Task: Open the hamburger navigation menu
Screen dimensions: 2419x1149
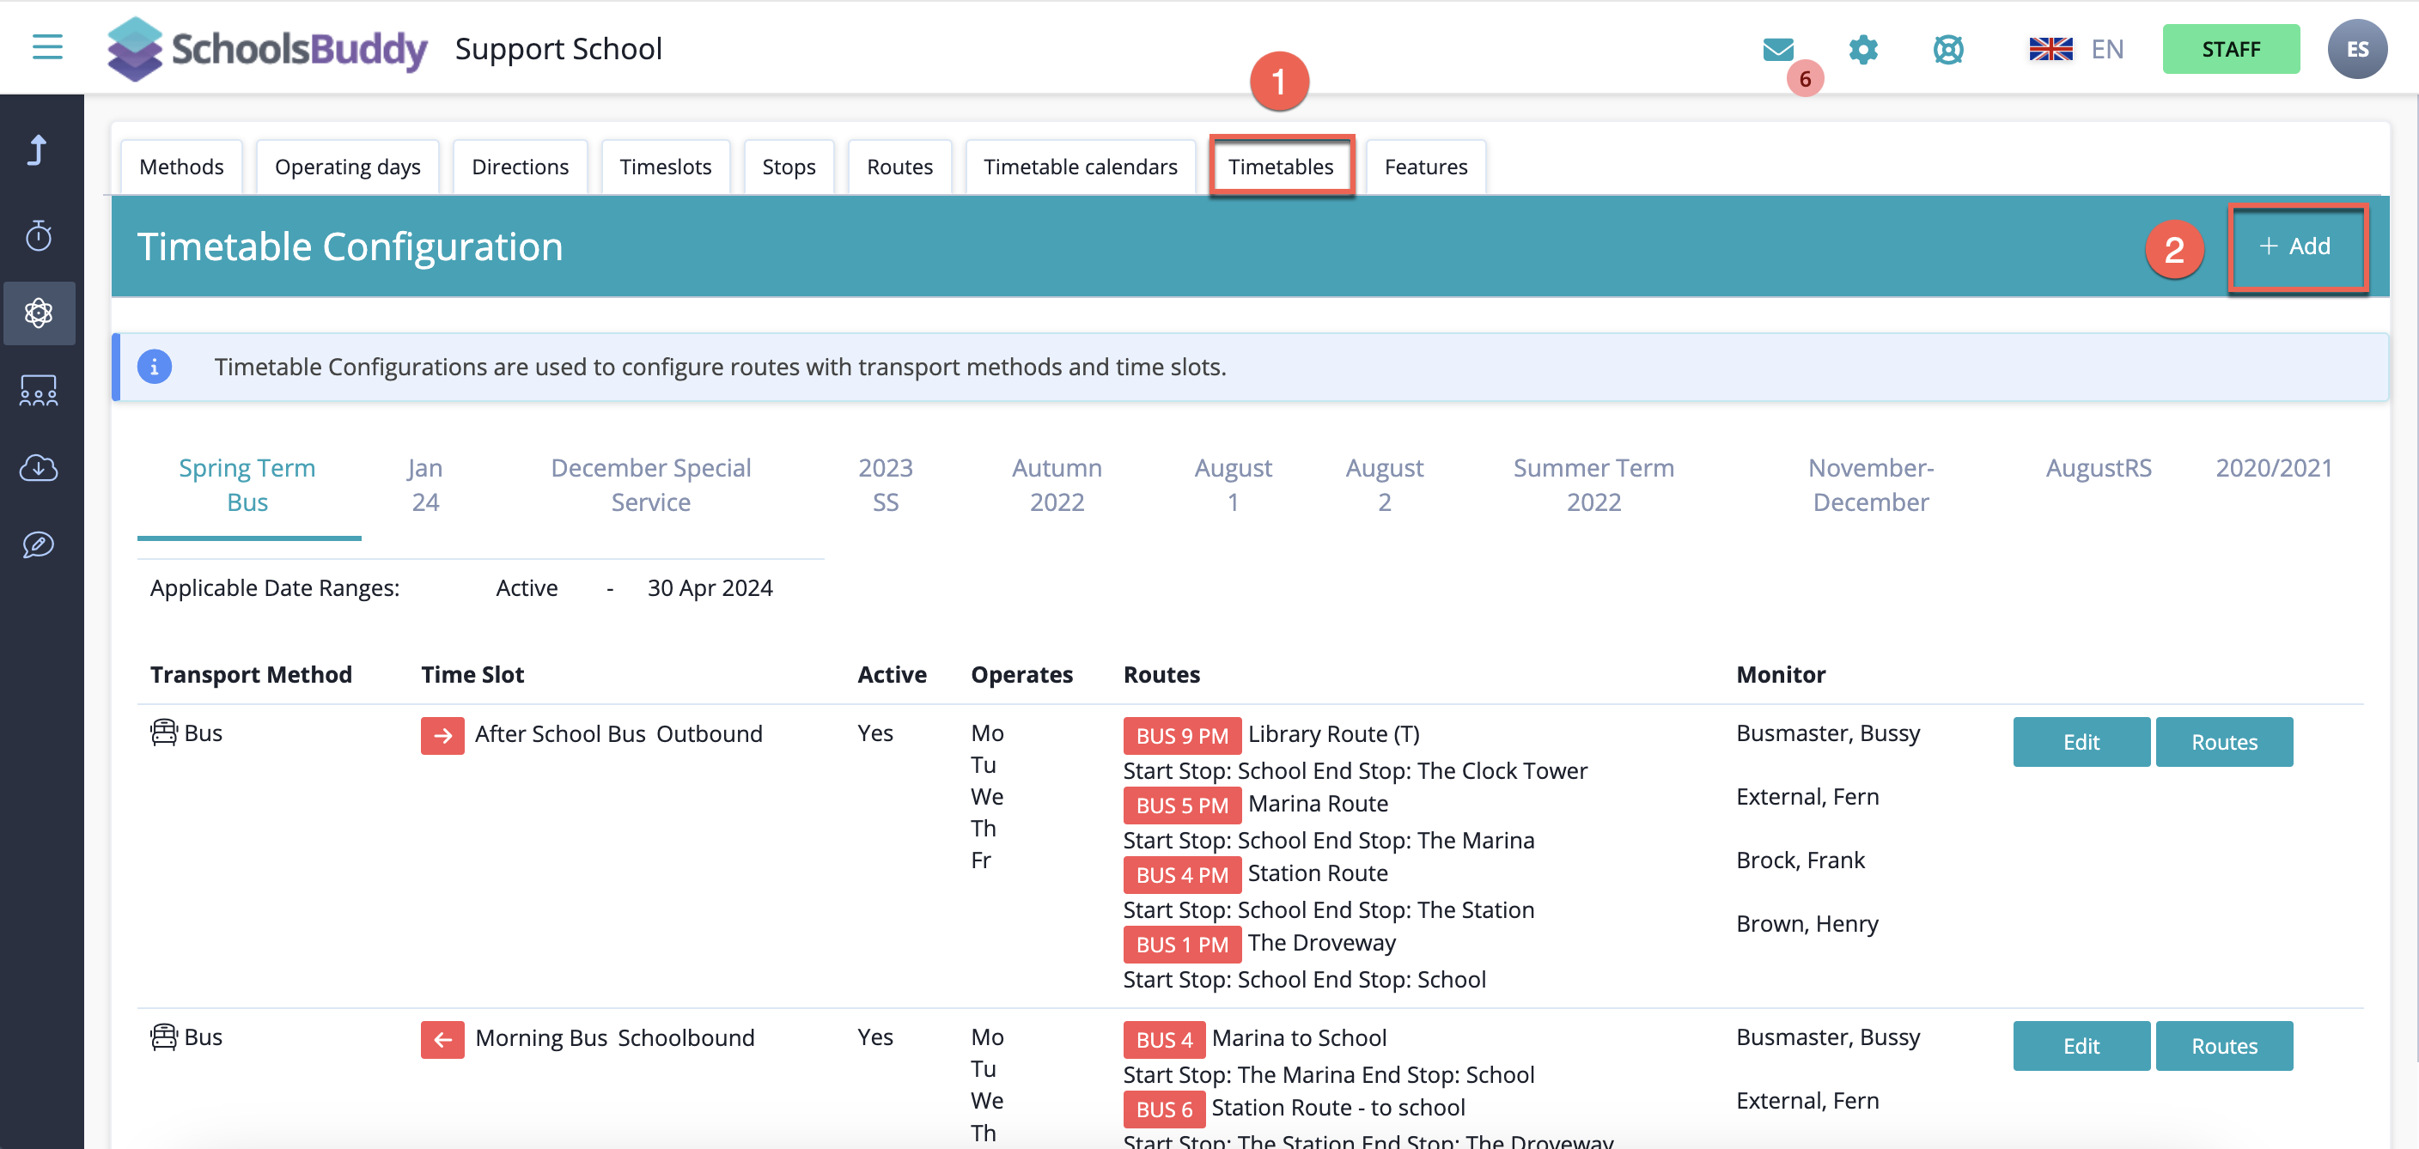Action: click(x=47, y=47)
